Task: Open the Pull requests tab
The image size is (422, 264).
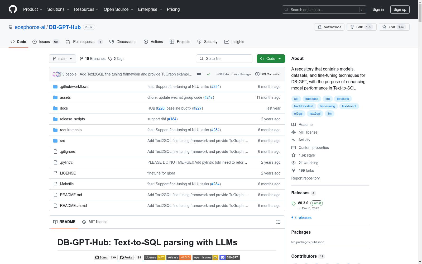Action: [84, 42]
